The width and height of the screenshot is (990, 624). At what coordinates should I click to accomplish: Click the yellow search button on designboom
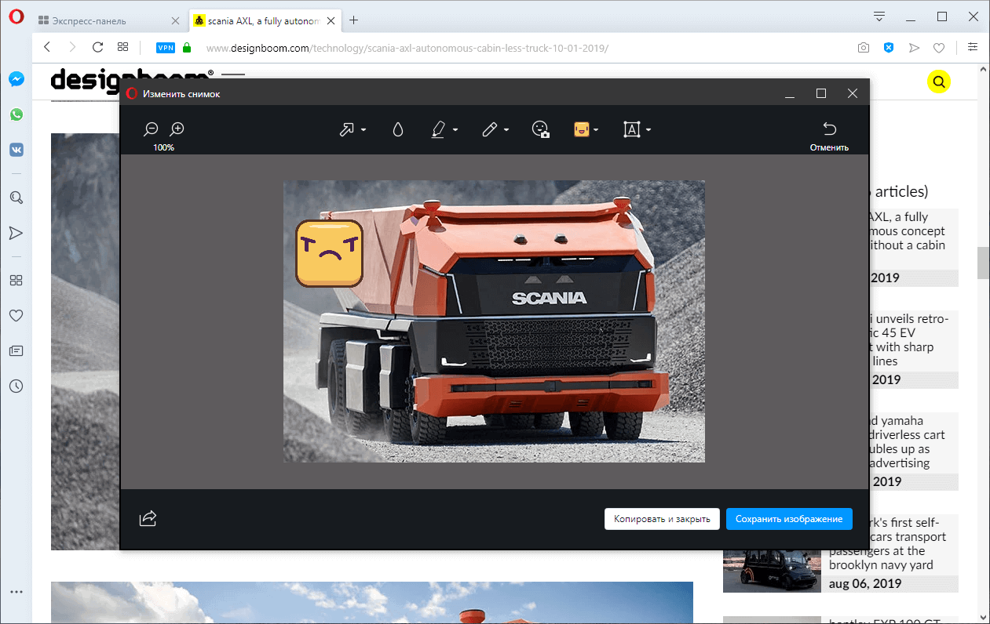pos(939,81)
